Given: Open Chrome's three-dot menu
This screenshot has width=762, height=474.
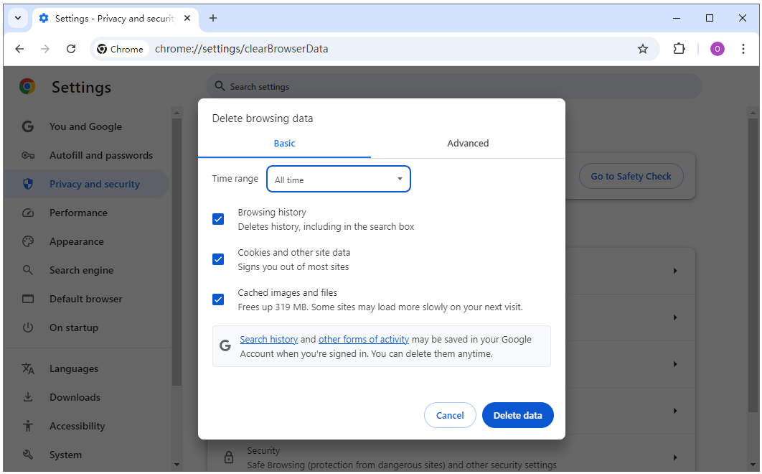Looking at the screenshot, I should click(744, 49).
